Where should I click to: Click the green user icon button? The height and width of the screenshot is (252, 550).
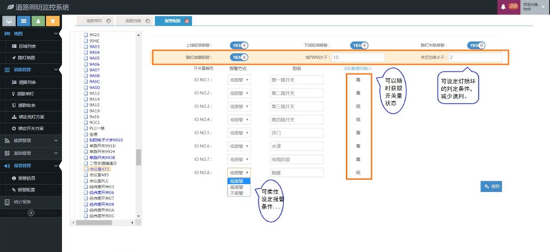pyautogui.click(x=38, y=21)
